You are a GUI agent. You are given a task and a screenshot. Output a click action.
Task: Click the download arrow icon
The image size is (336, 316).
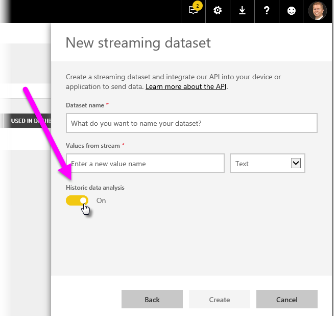(x=242, y=10)
